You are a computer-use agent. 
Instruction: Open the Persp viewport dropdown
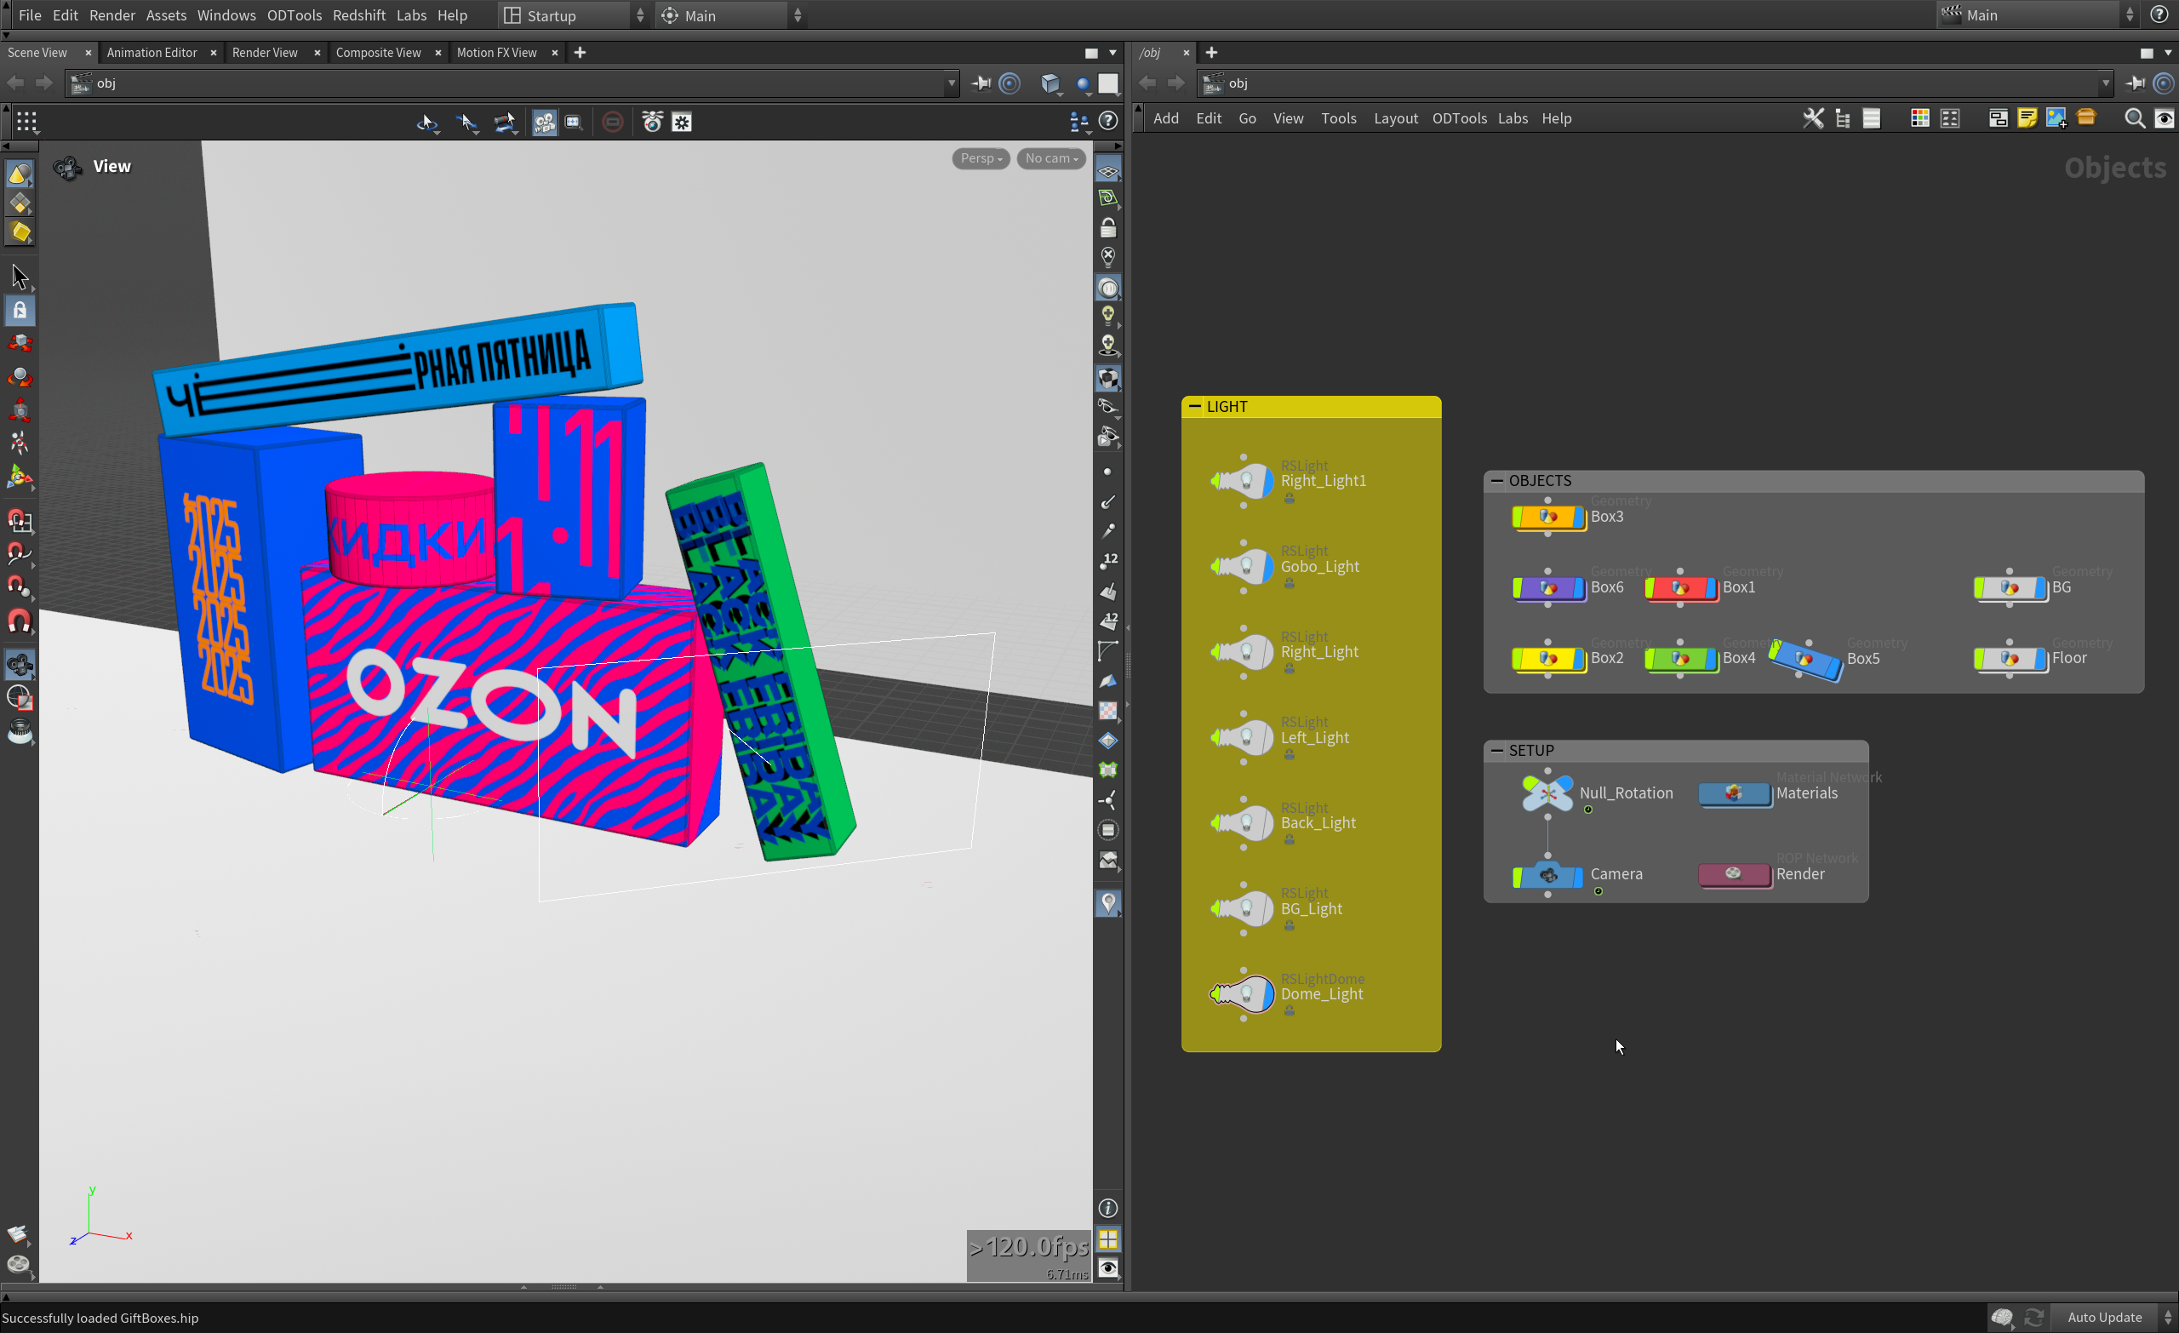[980, 158]
